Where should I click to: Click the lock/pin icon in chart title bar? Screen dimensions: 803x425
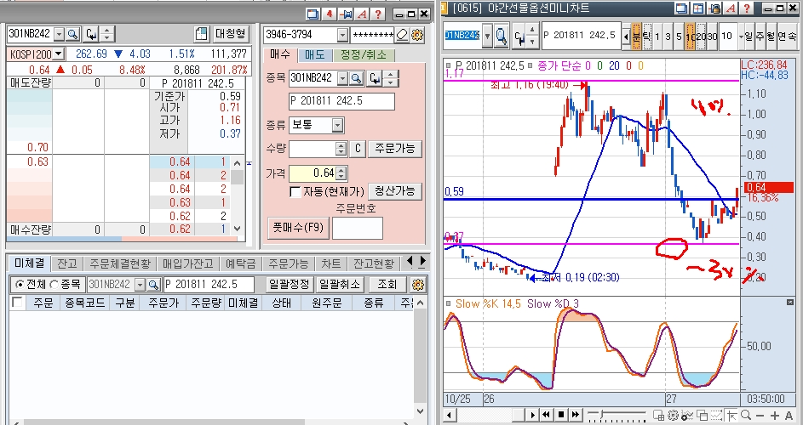(x=715, y=8)
